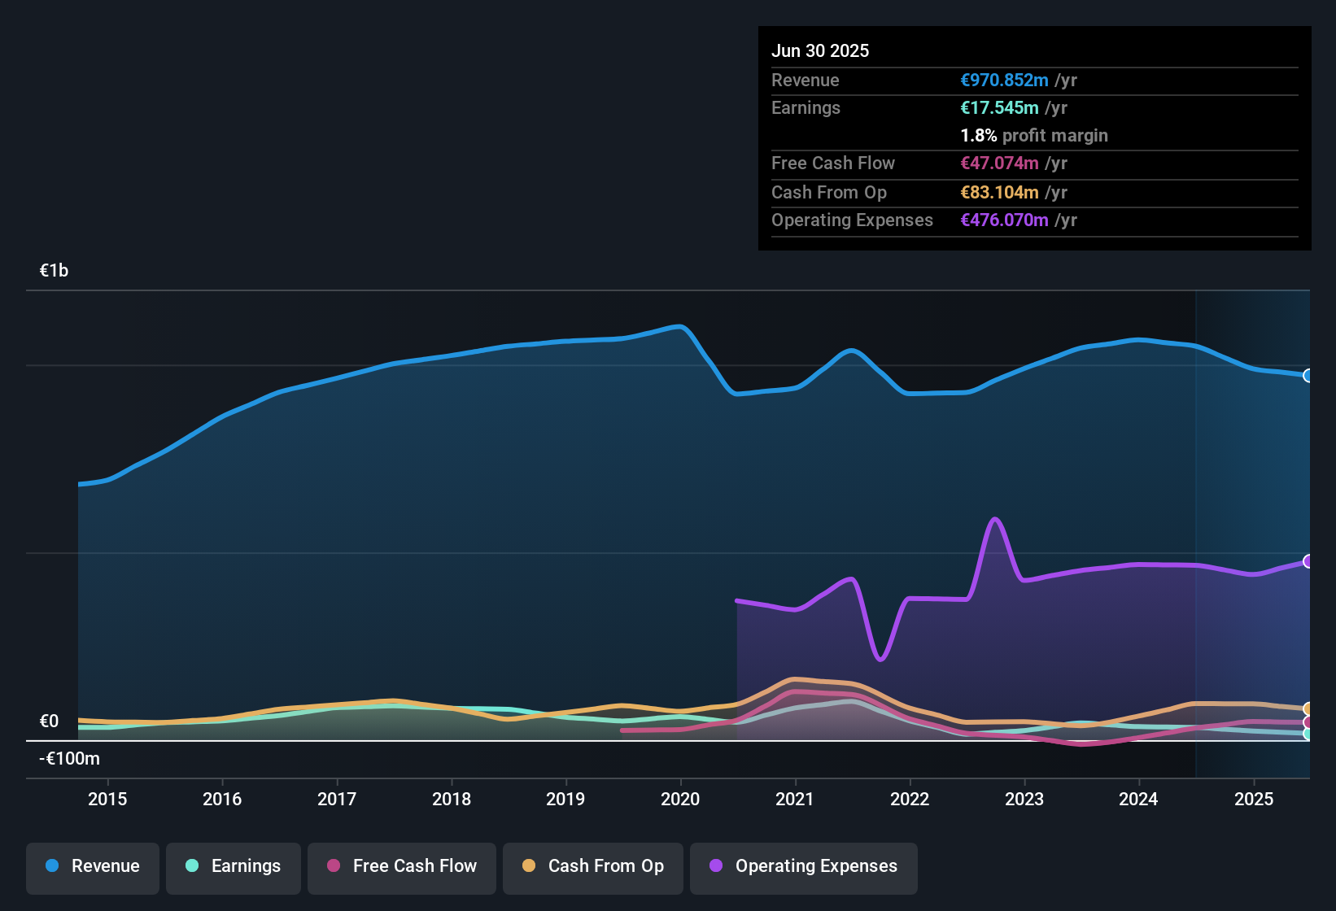Viewport: 1336px width, 911px height.
Task: Click the 1.8% profit margin row
Action: [1033, 136]
